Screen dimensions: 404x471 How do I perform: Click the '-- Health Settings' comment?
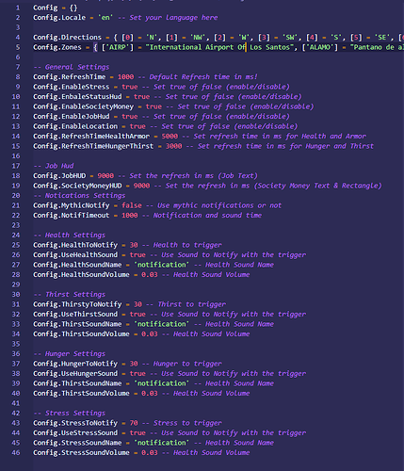(x=70, y=235)
